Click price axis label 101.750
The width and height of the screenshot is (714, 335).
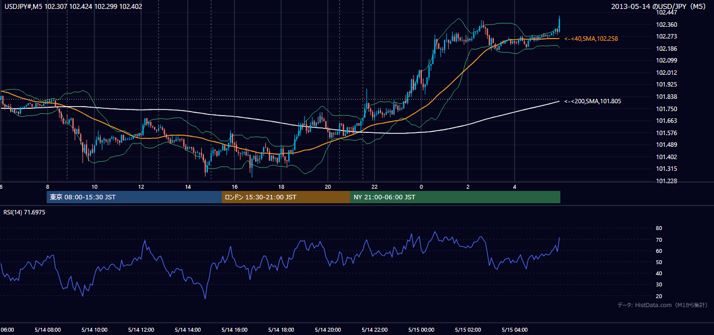pos(667,109)
